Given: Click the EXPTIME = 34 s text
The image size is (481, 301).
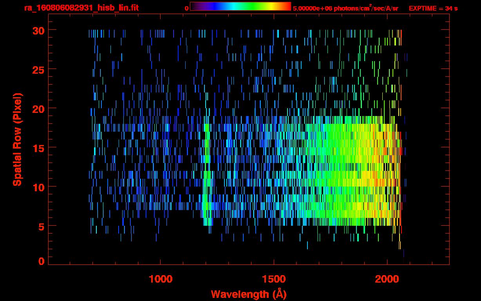Looking at the screenshot, I should point(433,8).
